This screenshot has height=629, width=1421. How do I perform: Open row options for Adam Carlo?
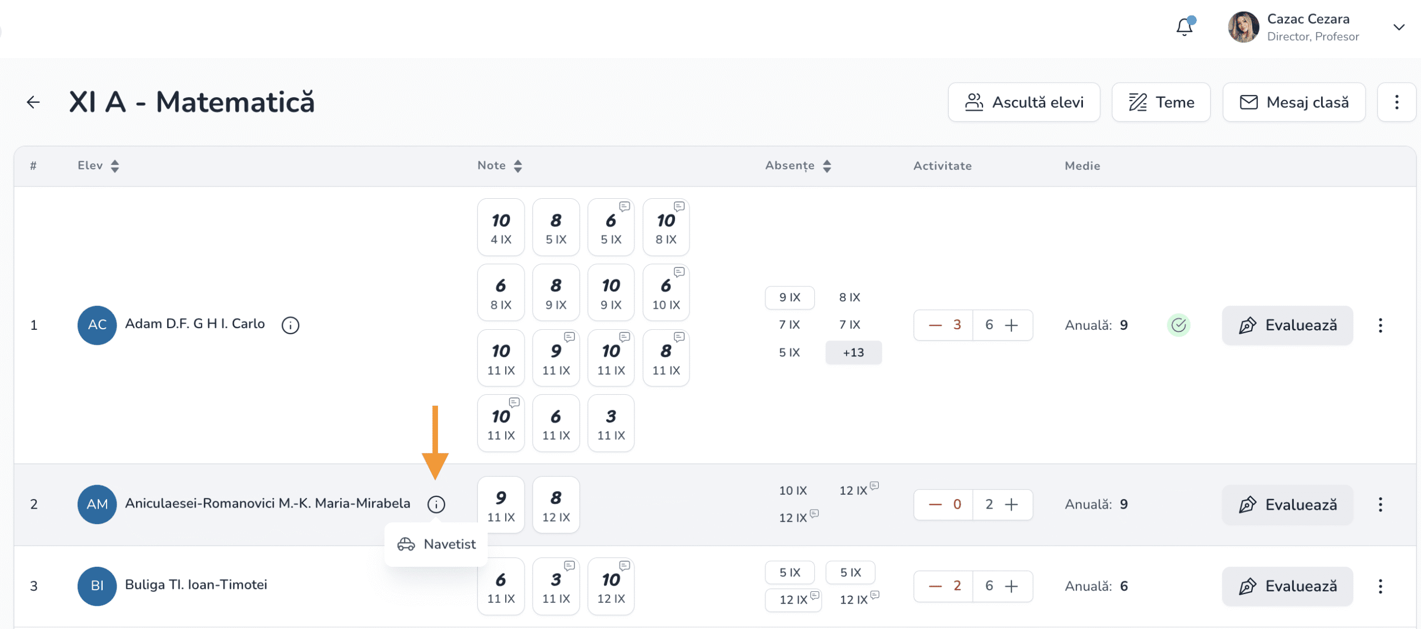point(1380,325)
